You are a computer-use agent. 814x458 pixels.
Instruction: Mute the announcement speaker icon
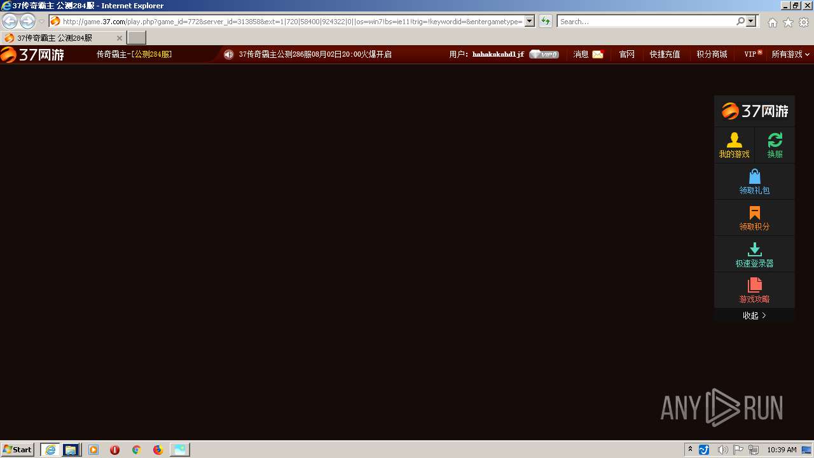229,55
